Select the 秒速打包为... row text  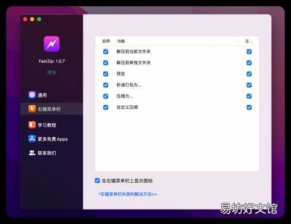tap(129, 85)
